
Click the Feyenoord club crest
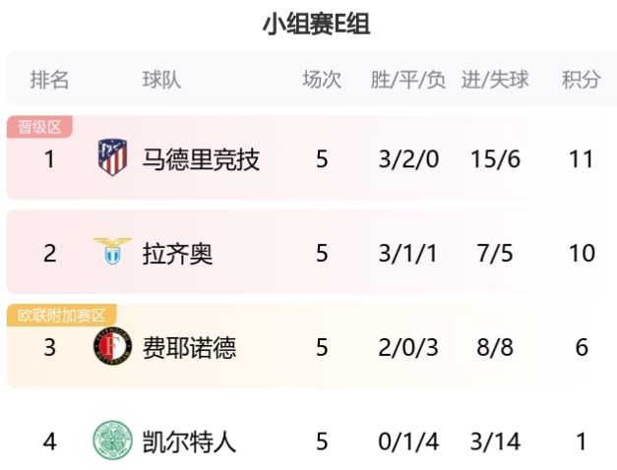(112, 346)
